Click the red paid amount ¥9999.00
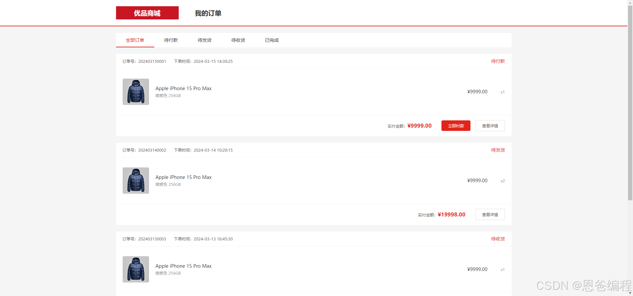Image resolution: width=633 pixels, height=296 pixels. click(419, 126)
